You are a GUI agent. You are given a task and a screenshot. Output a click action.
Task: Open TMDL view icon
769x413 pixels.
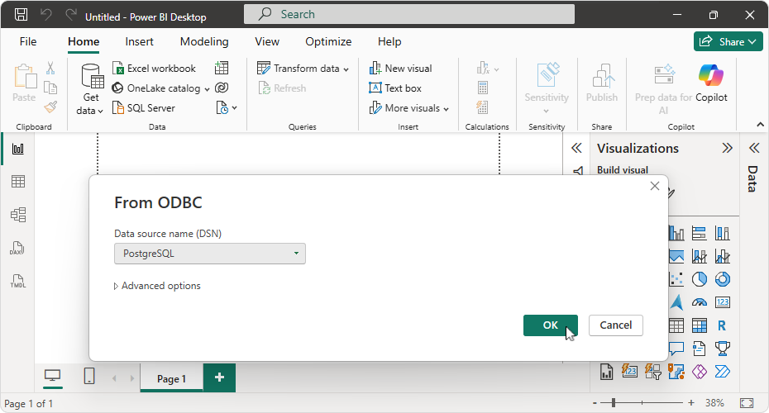pyautogui.click(x=17, y=281)
